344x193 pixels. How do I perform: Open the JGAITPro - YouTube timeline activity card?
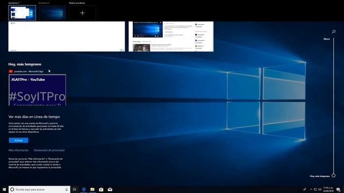37,90
